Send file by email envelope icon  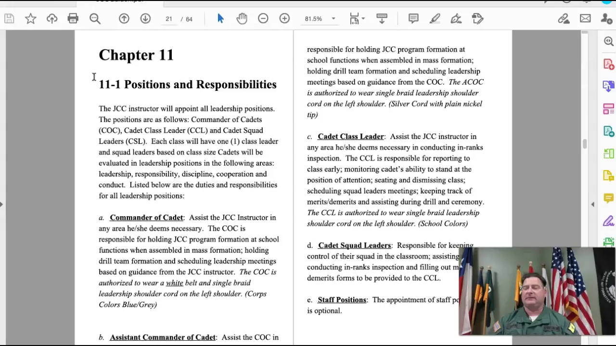click(x=585, y=19)
